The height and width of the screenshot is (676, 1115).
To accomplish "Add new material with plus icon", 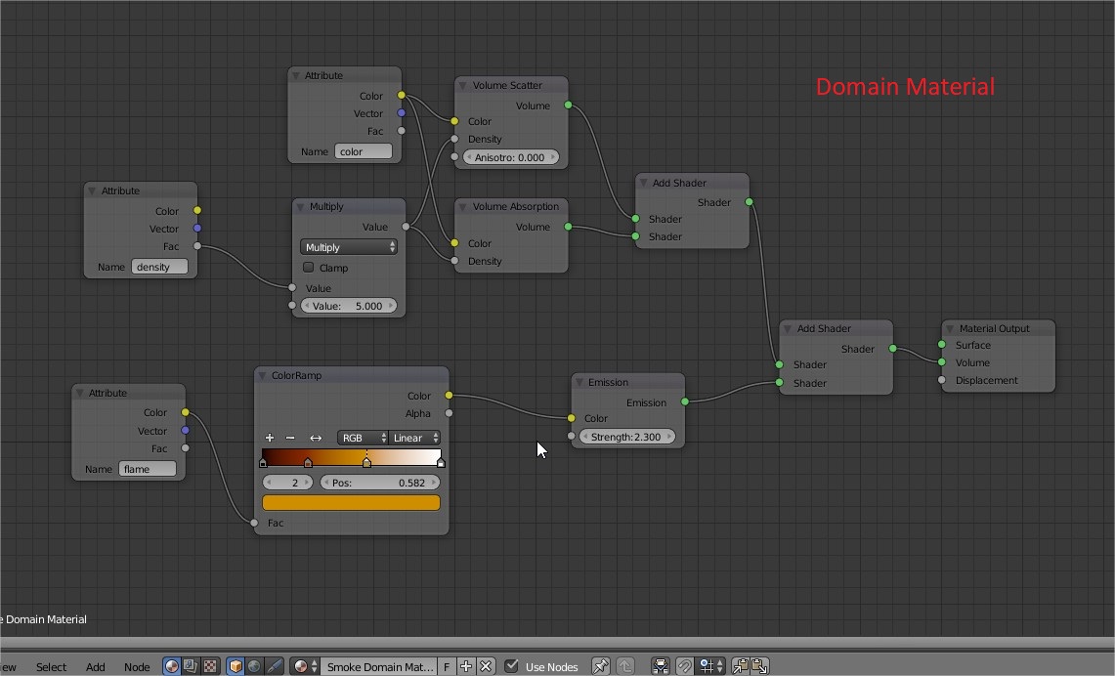I will (x=466, y=666).
